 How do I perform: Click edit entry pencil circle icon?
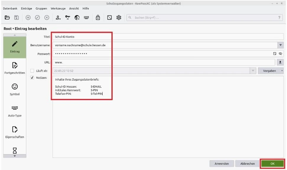click(37, 17)
